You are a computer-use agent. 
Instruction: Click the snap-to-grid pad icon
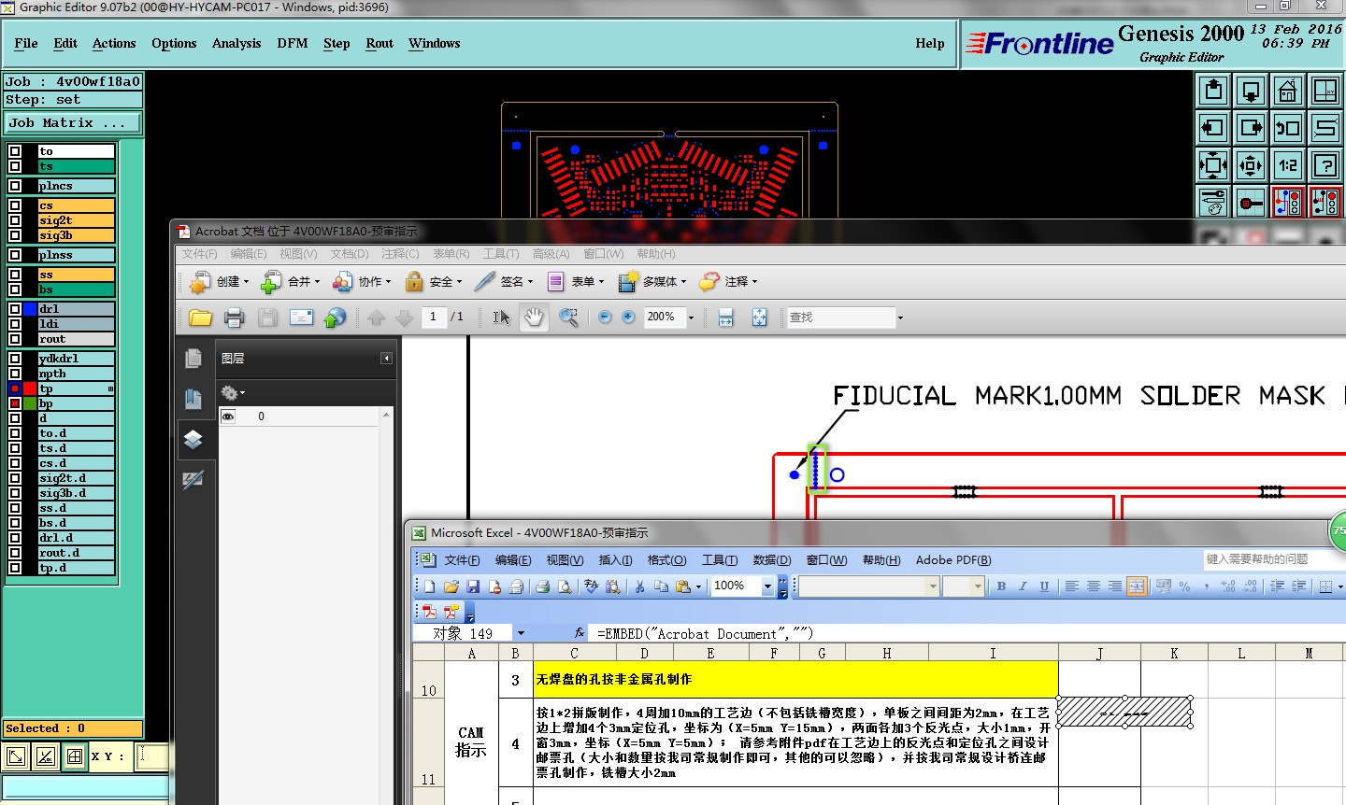[x=1251, y=202]
